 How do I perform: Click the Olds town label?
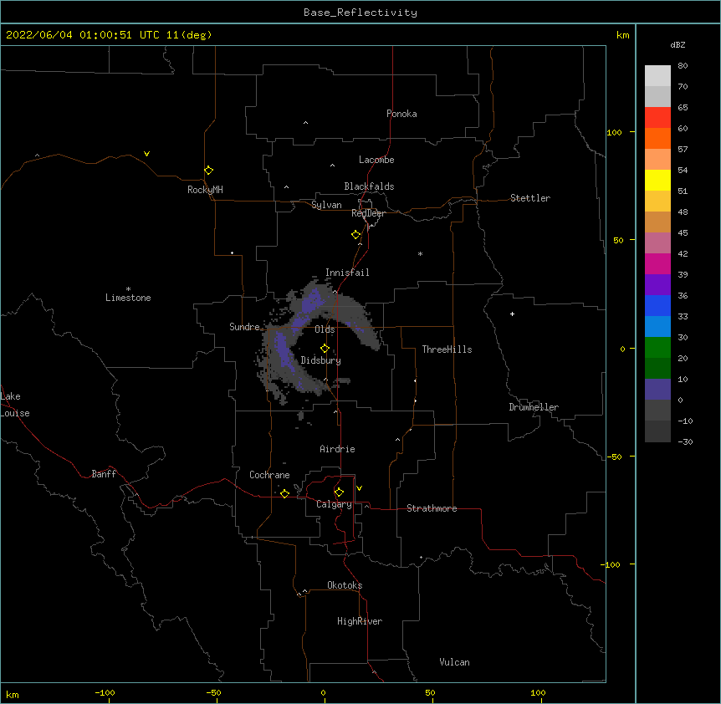click(x=325, y=329)
